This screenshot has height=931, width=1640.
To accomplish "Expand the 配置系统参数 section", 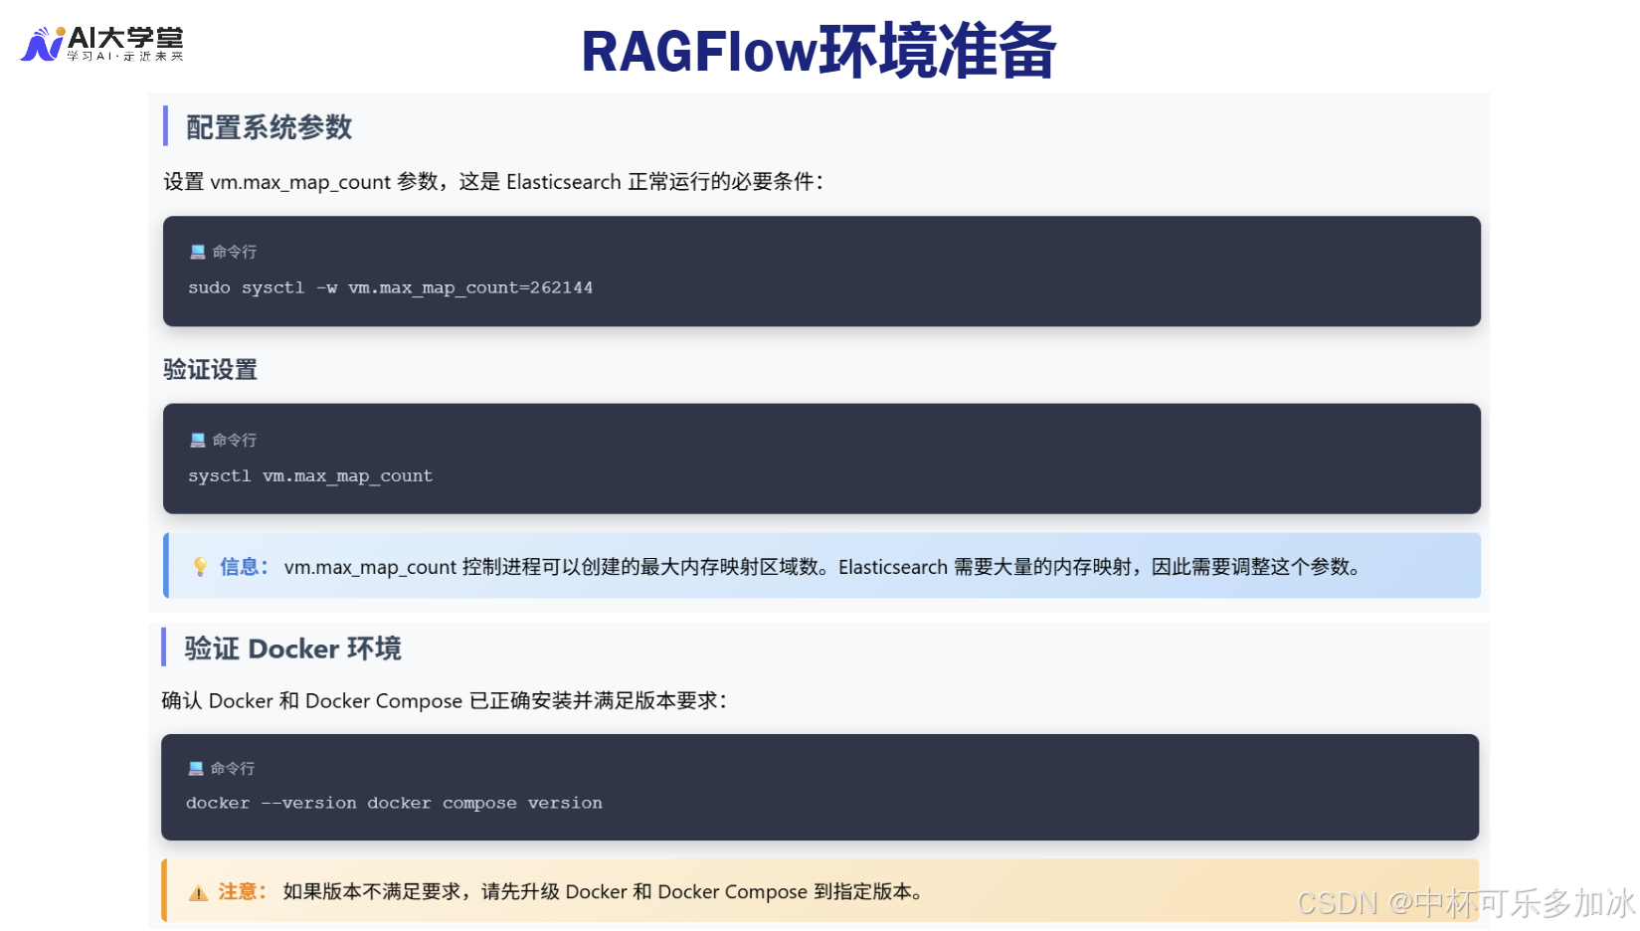I will (x=267, y=127).
